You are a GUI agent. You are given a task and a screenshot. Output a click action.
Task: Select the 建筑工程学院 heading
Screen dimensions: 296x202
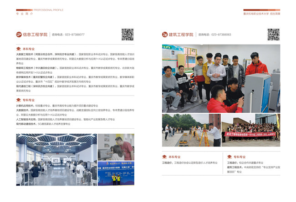(181, 35)
